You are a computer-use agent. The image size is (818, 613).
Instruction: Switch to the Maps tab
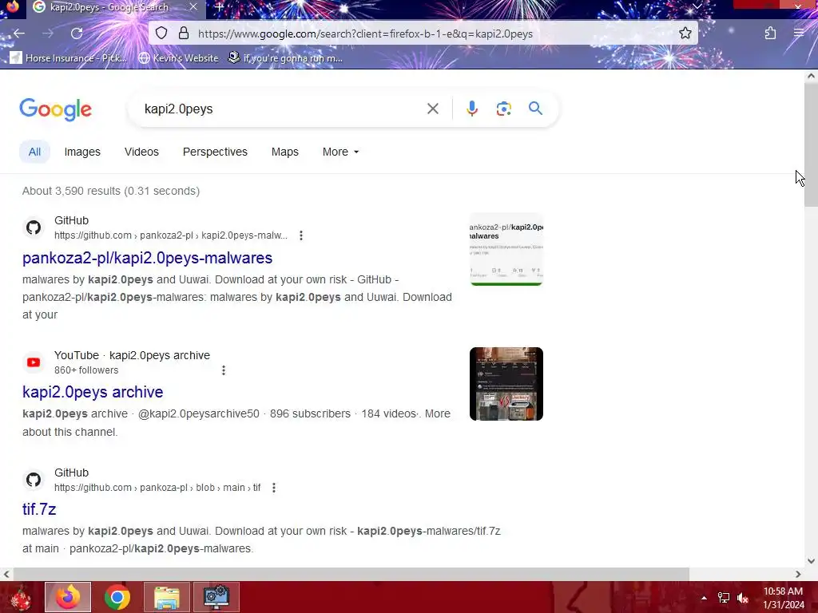(x=285, y=152)
